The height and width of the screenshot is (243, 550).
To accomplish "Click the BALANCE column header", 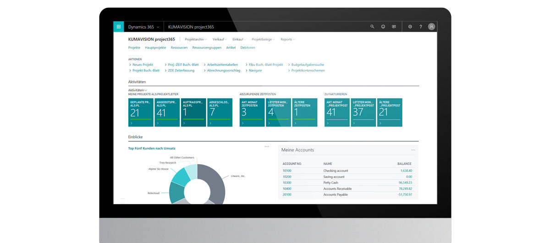I will coord(404,164).
